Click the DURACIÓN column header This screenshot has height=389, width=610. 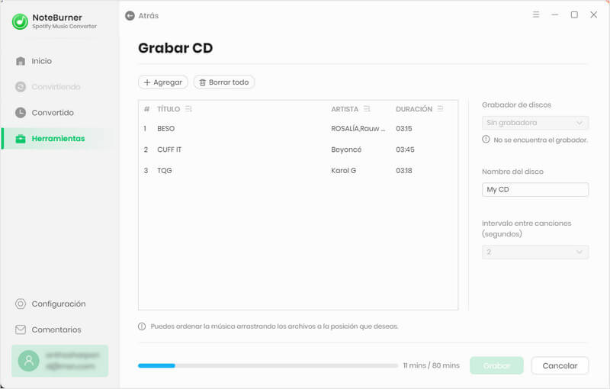(x=414, y=109)
